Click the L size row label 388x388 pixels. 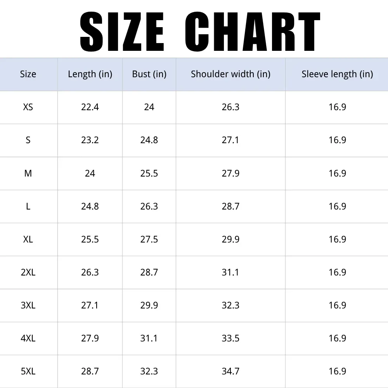click(x=28, y=206)
